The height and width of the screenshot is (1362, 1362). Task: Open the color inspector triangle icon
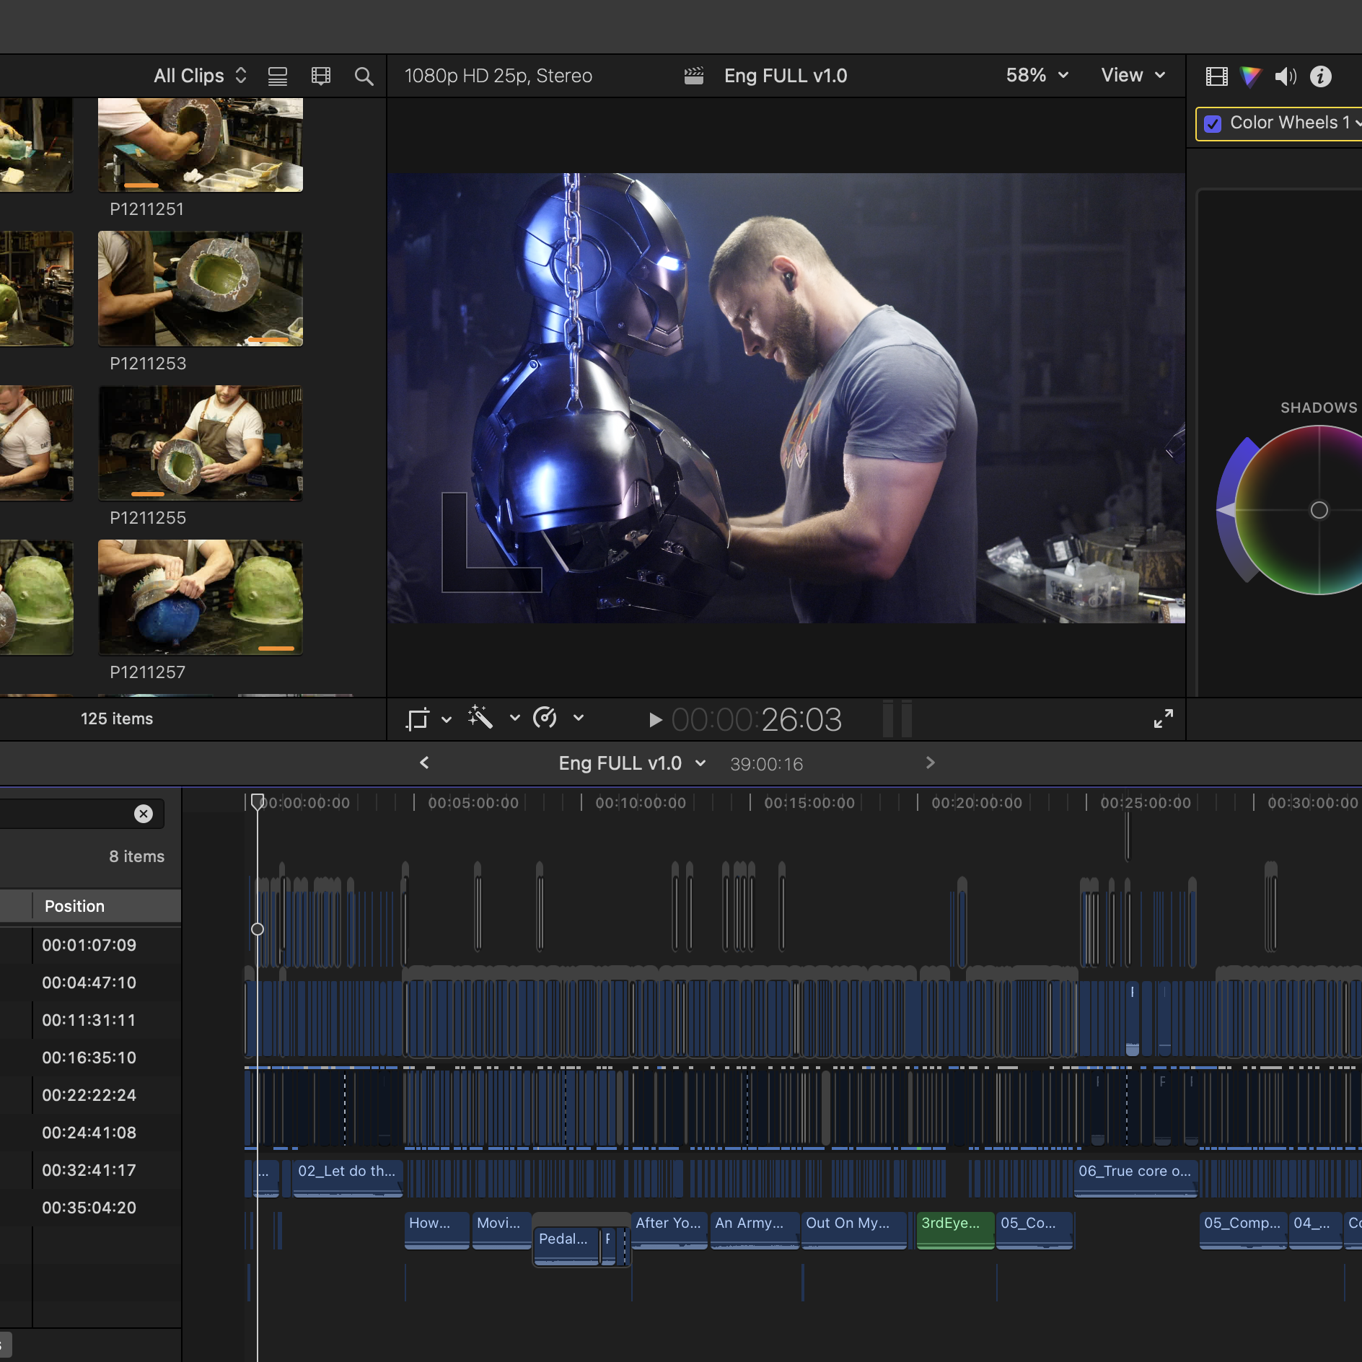pos(1250,76)
